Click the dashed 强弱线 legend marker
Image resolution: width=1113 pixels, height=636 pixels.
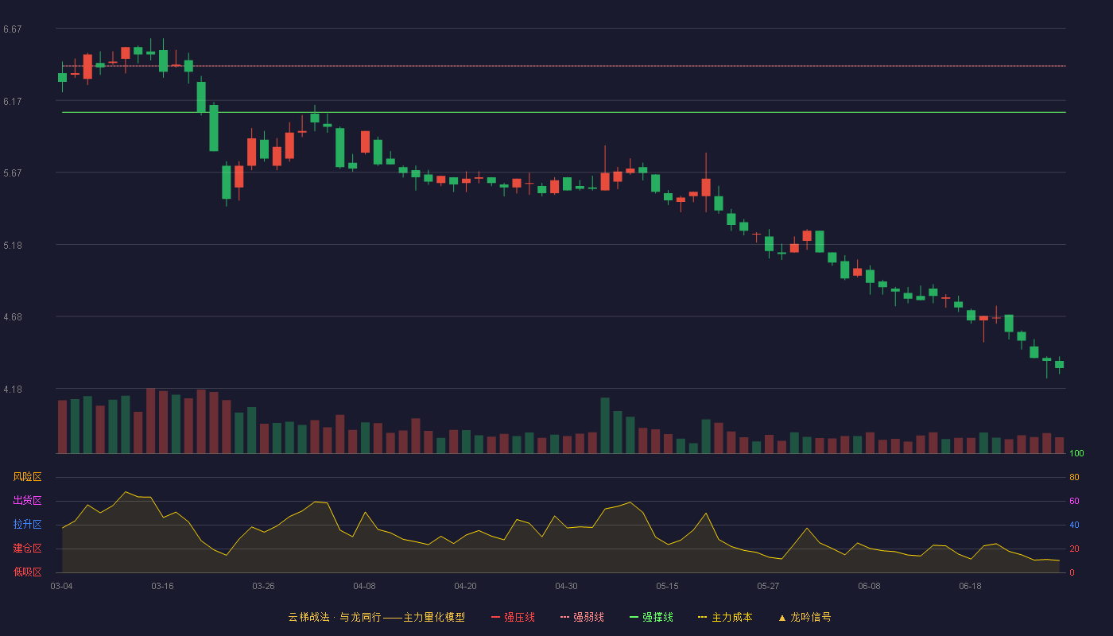click(564, 617)
